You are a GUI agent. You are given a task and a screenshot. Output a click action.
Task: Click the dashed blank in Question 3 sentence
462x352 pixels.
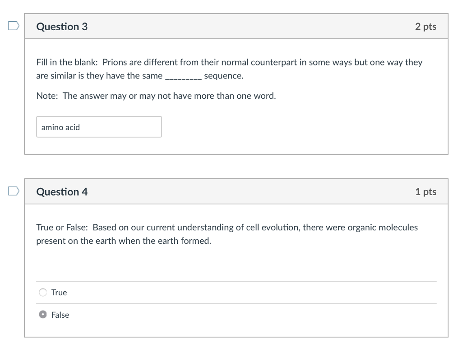183,77
